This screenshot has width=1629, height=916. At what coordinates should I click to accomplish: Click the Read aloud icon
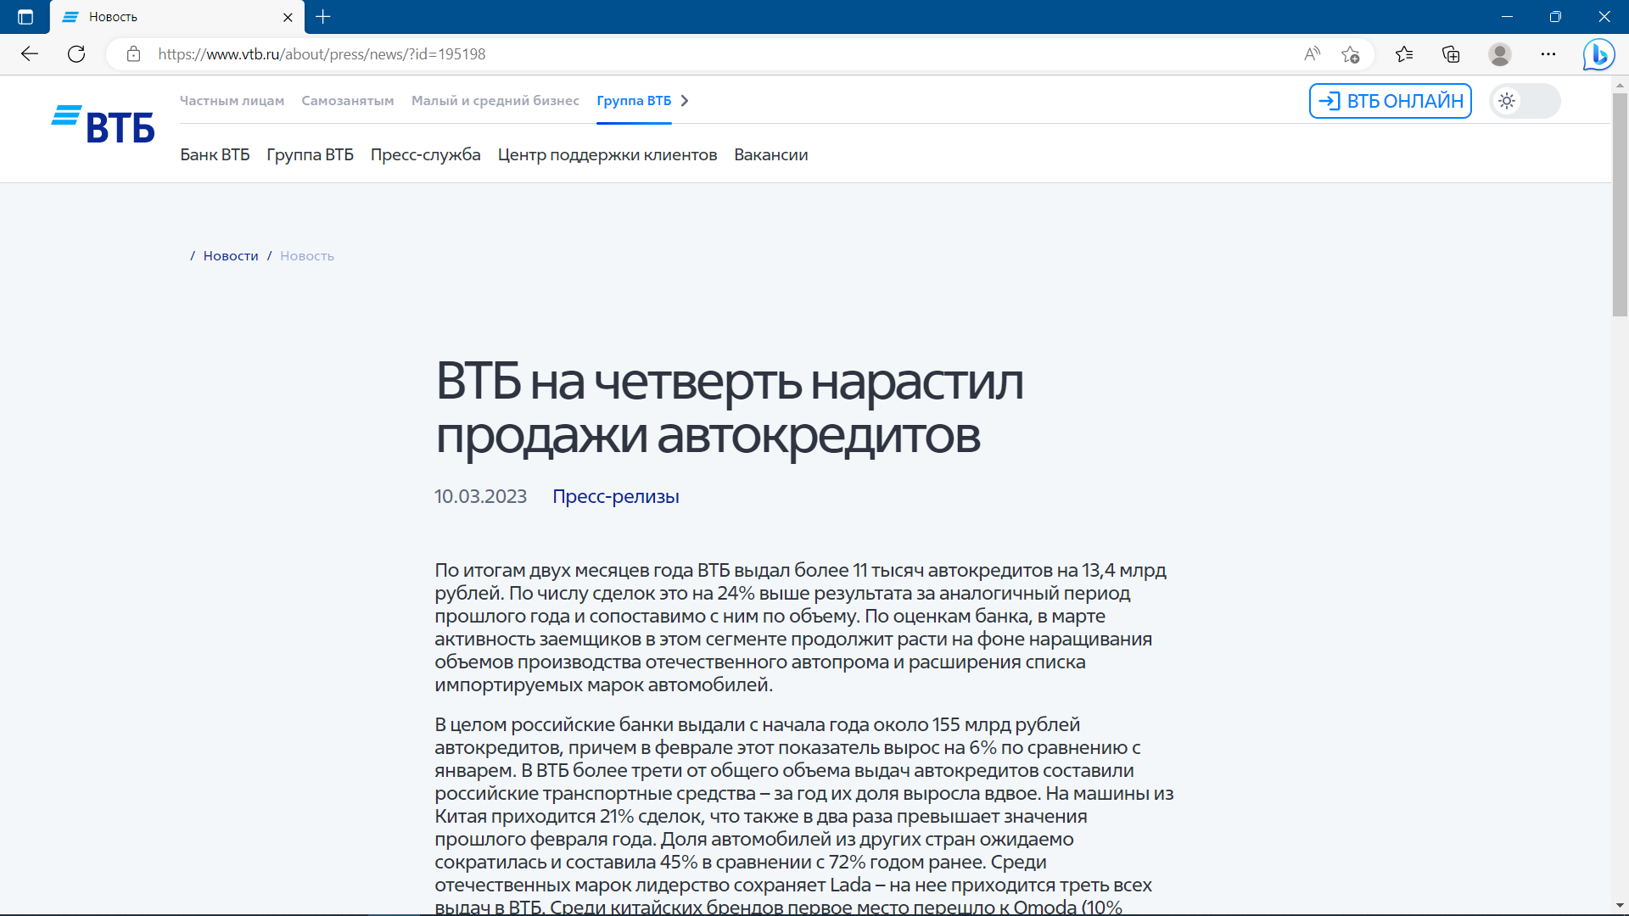click(x=1312, y=54)
